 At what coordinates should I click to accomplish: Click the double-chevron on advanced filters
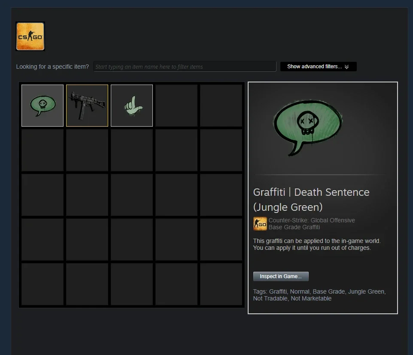[346, 67]
